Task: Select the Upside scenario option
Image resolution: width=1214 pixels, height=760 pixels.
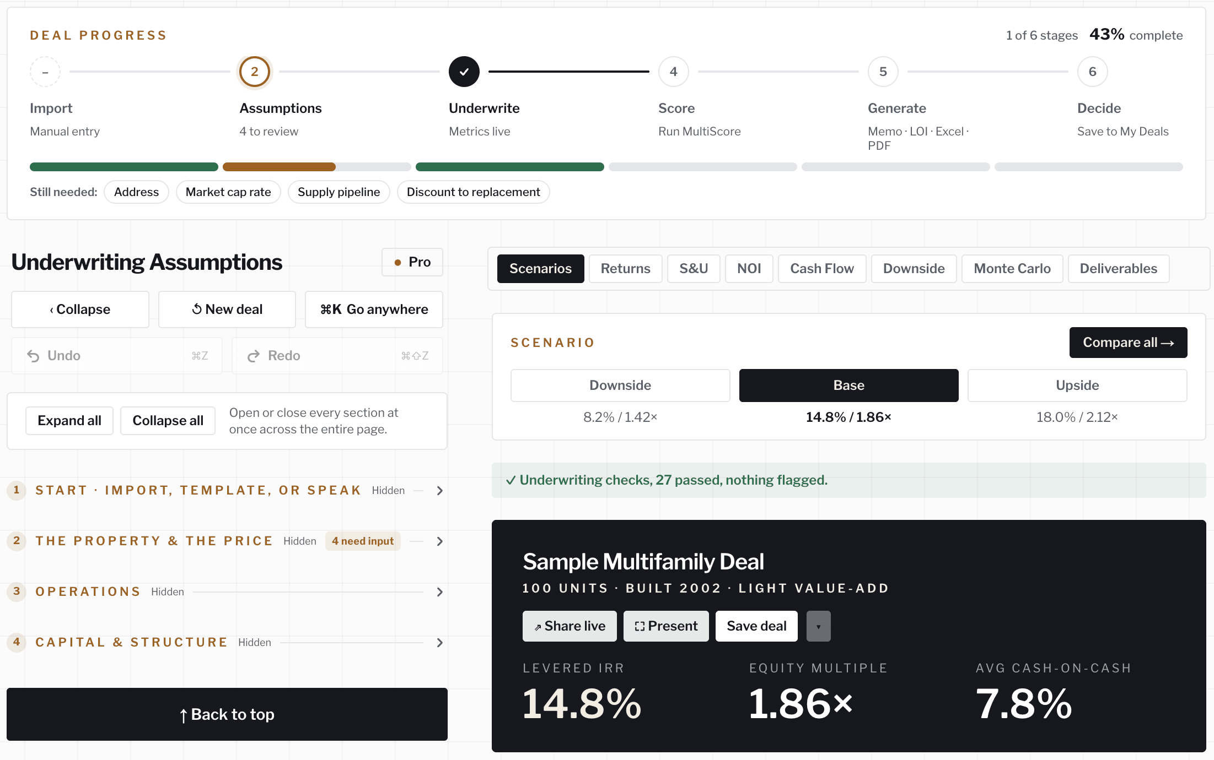Action: [1077, 386]
